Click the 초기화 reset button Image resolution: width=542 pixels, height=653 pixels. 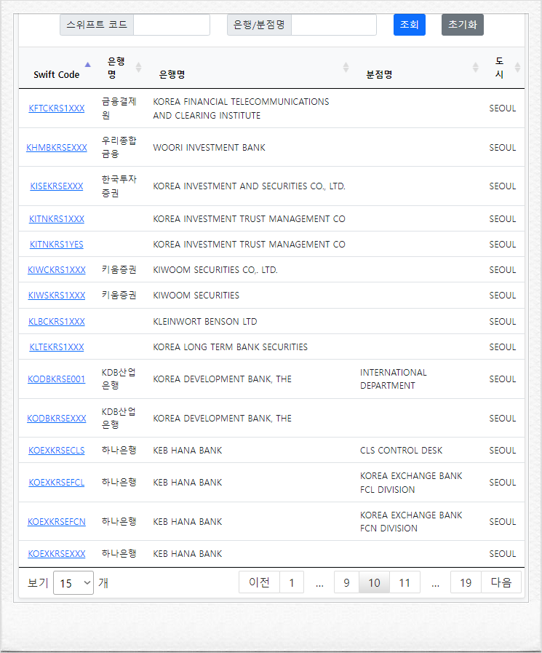pyautogui.click(x=463, y=25)
